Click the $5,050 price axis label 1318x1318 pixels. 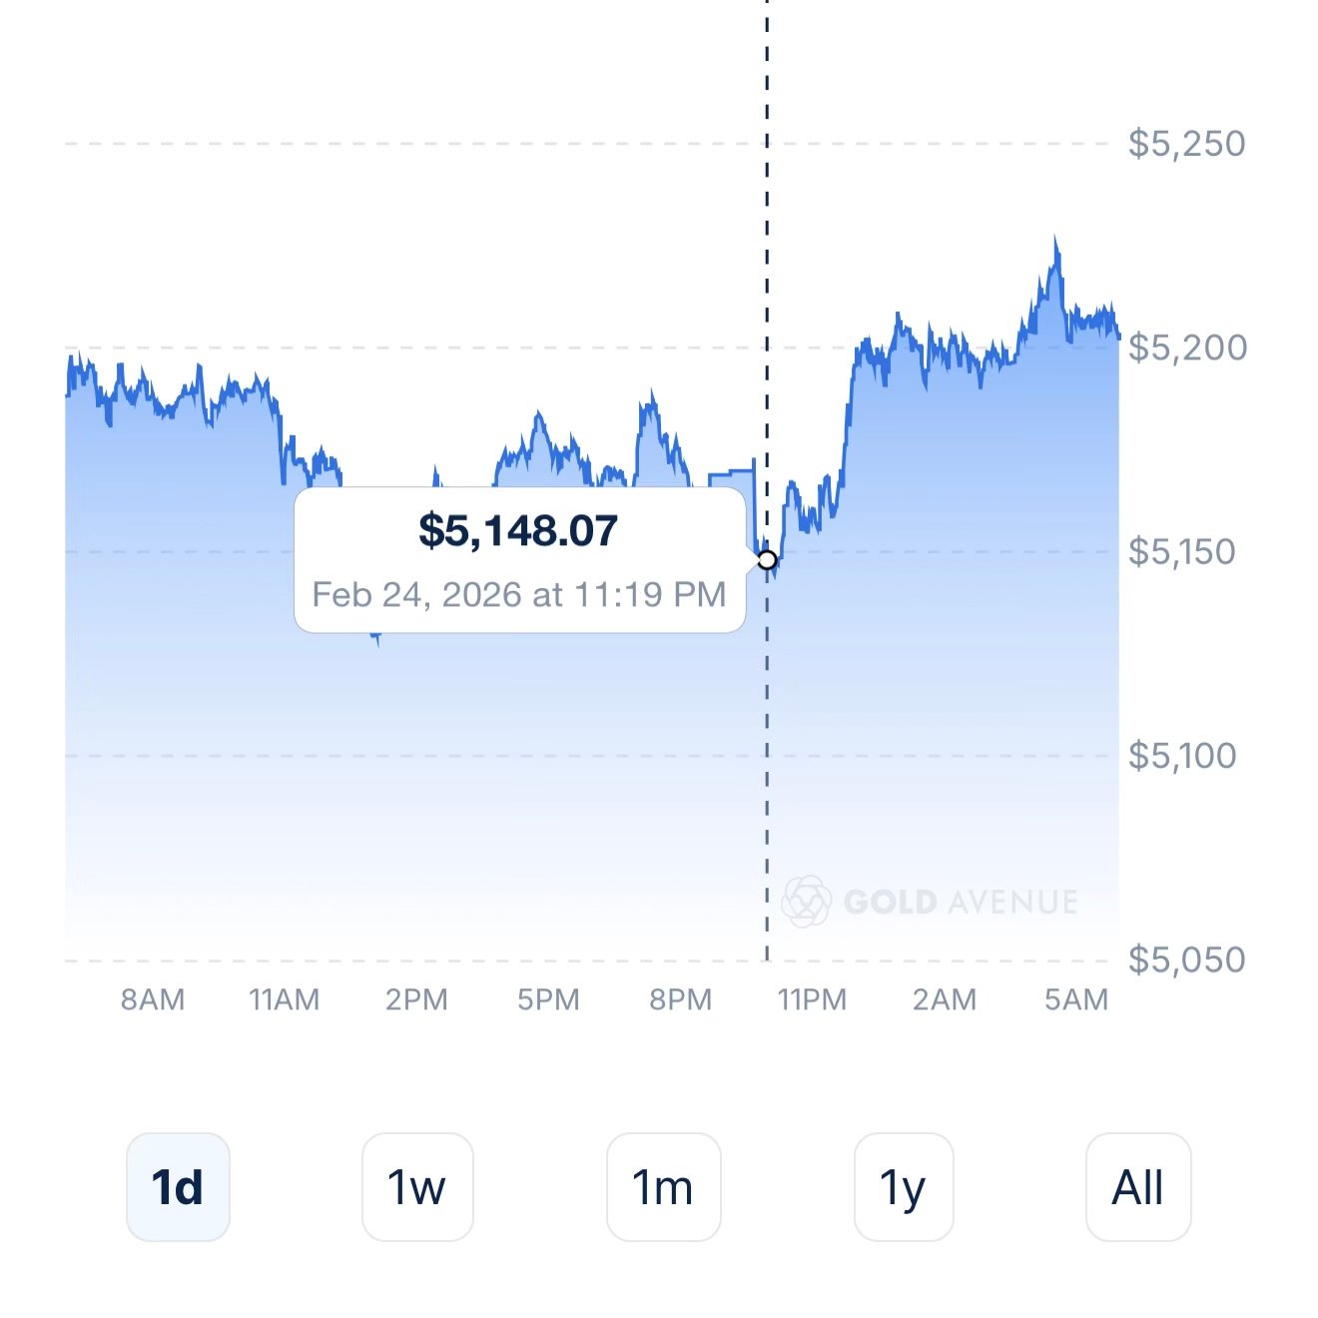tap(1186, 960)
